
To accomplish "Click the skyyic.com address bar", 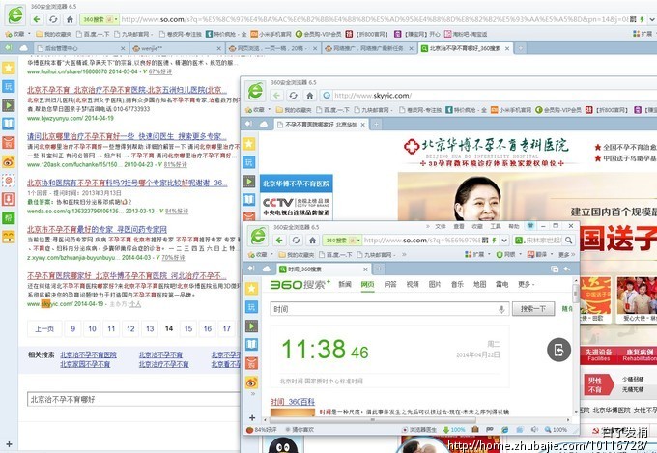I will click(495, 95).
